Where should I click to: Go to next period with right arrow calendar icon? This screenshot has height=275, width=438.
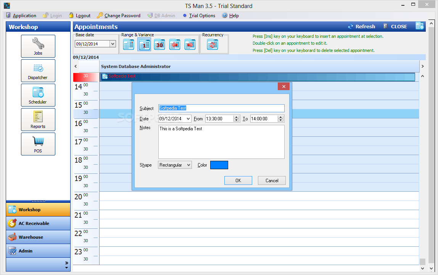pyautogui.click(x=190, y=44)
